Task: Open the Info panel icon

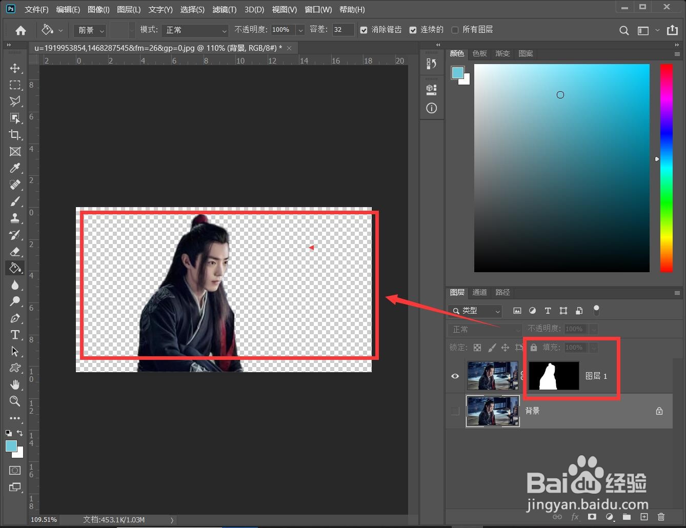Action: (x=432, y=108)
